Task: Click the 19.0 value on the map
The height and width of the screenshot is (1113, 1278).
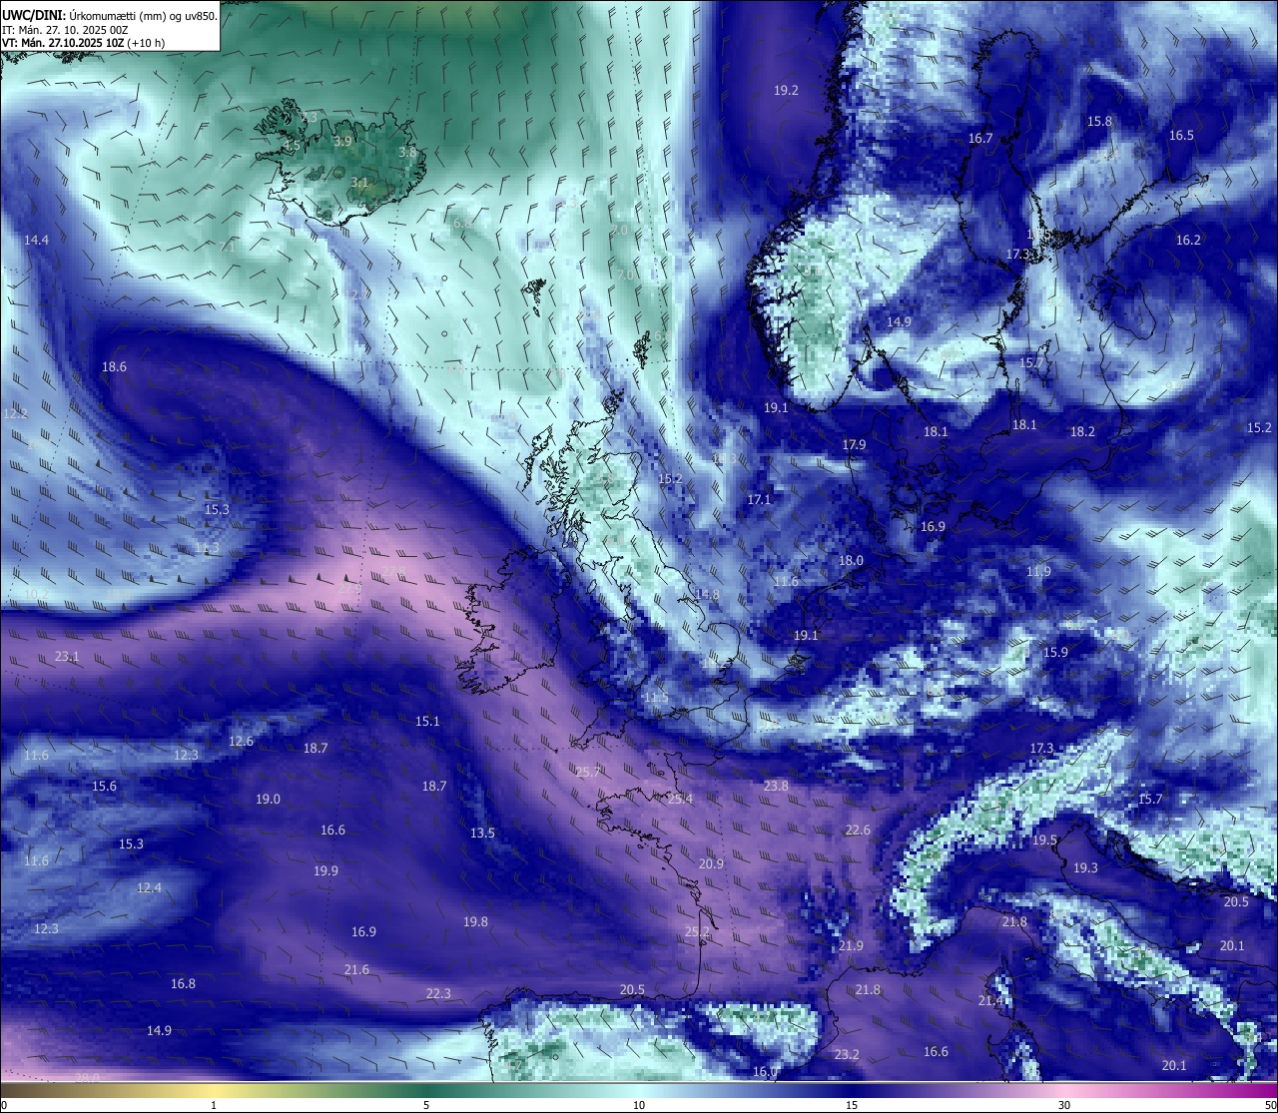Action: pos(268,799)
